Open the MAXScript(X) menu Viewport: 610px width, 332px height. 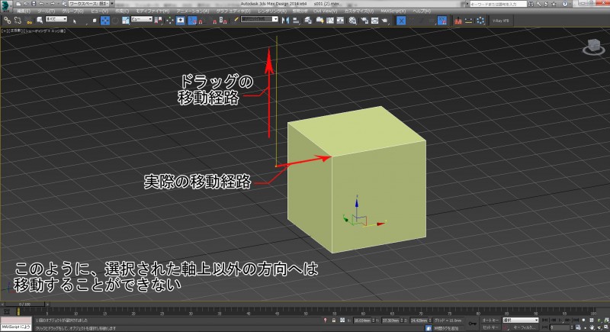pos(394,11)
